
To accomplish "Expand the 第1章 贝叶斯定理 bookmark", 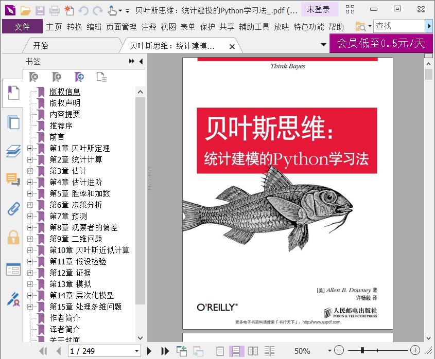I will [x=30, y=148].
